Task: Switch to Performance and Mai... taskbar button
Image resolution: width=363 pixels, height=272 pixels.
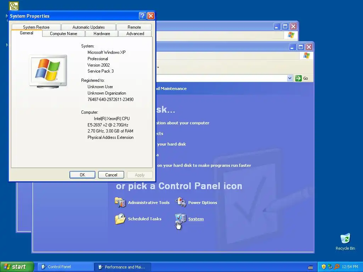Action: (123, 267)
